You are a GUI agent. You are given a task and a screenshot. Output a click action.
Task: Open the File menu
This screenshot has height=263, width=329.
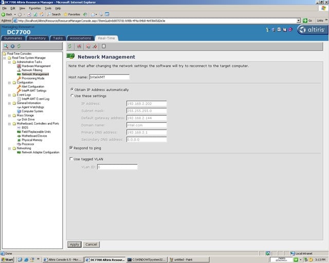[x=5, y=8]
